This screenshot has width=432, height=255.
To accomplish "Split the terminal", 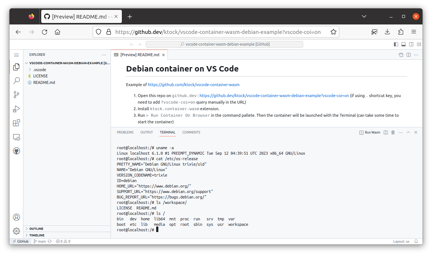I will (x=386, y=132).
